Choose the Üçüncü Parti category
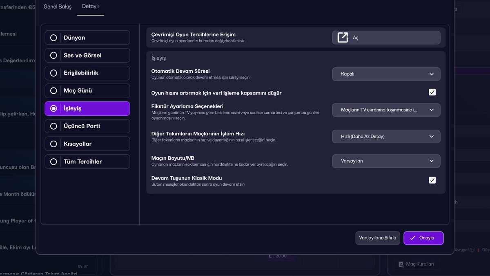 pyautogui.click(x=87, y=126)
